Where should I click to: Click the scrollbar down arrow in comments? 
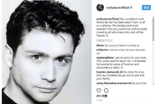[153, 84]
